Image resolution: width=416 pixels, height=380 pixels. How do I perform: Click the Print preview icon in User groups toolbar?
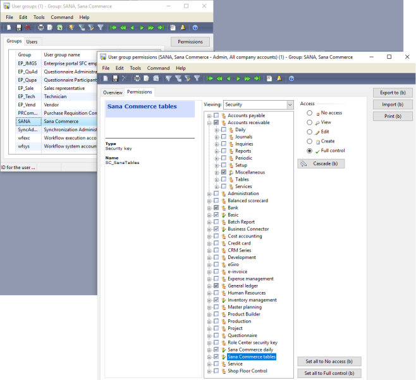pos(50,27)
